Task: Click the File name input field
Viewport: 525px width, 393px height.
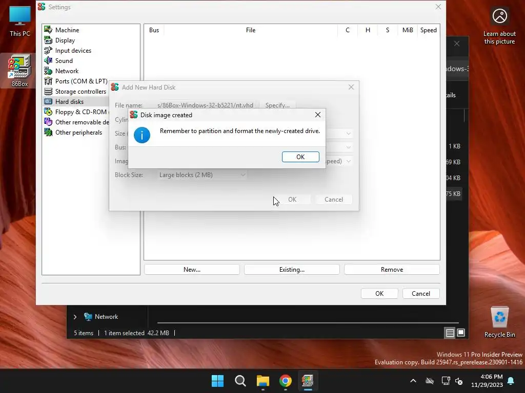Action: [x=207, y=105]
